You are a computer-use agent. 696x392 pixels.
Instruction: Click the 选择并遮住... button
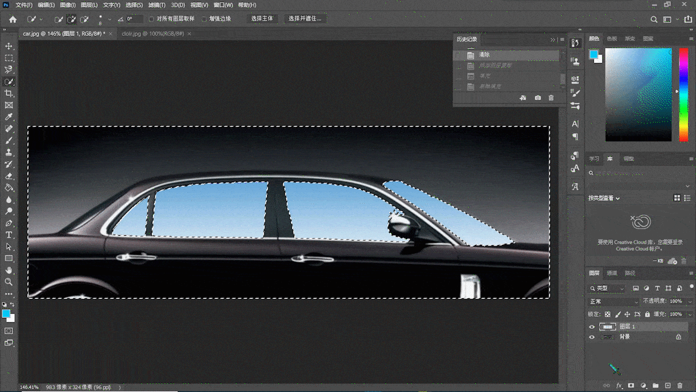304,19
